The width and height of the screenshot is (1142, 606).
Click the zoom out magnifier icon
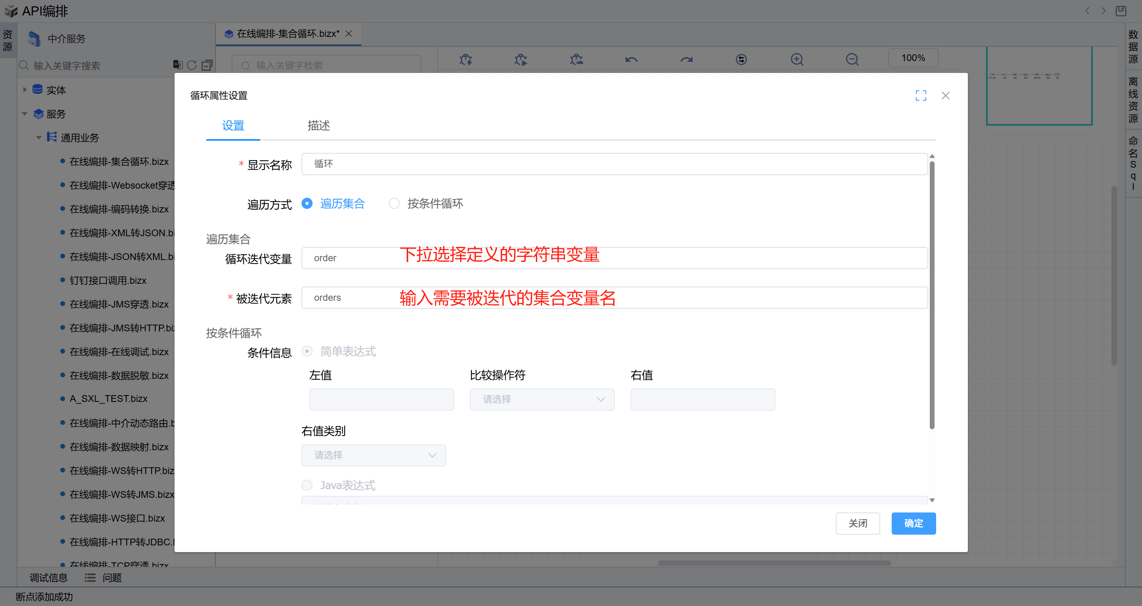pos(852,59)
